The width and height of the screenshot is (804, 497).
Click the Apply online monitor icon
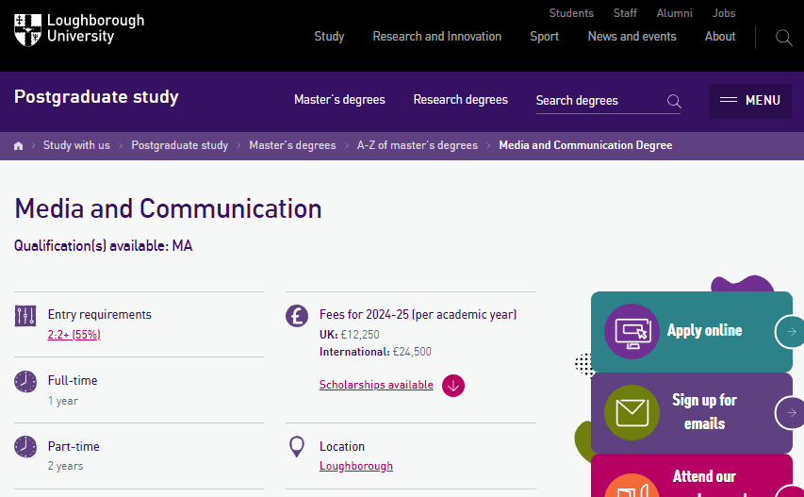tap(632, 331)
